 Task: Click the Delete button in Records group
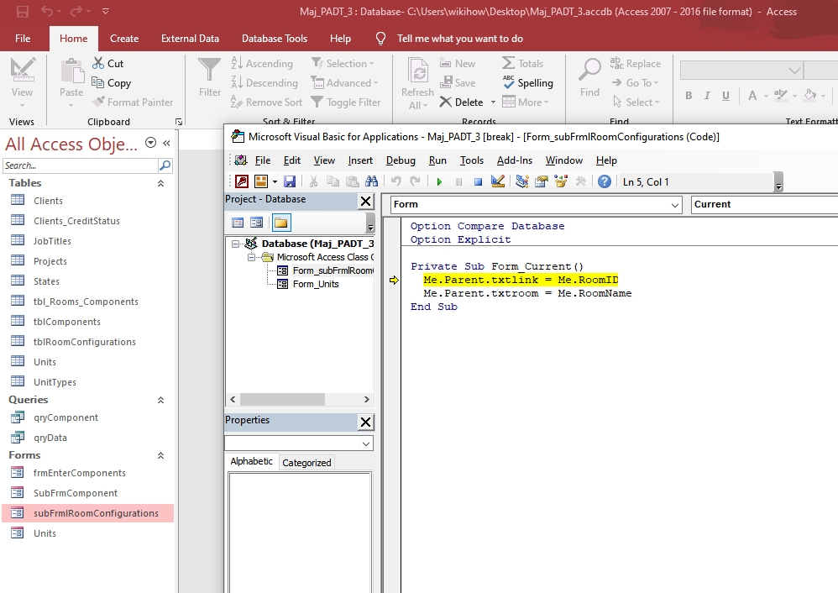463,102
